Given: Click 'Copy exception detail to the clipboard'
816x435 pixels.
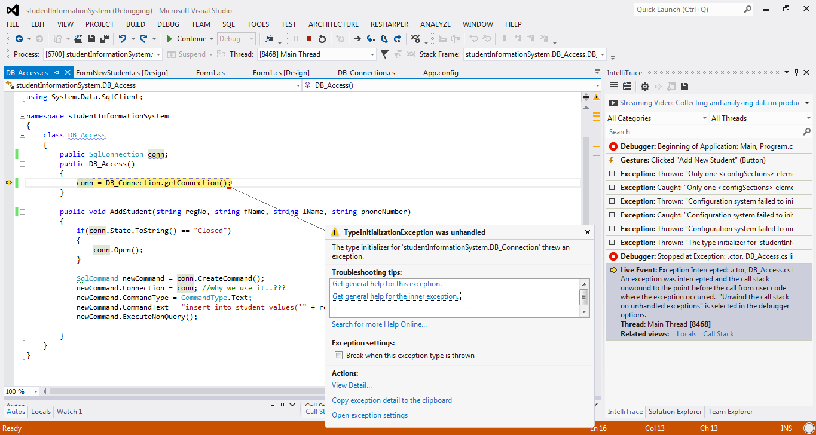Looking at the screenshot, I should coord(392,400).
